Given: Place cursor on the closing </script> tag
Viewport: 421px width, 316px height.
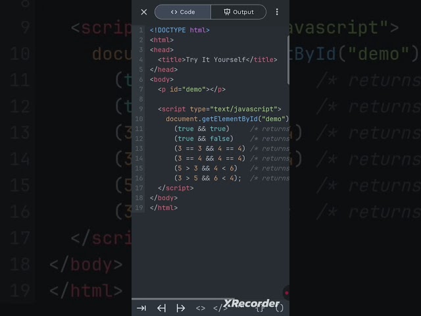Looking at the screenshot, I should click(176, 188).
